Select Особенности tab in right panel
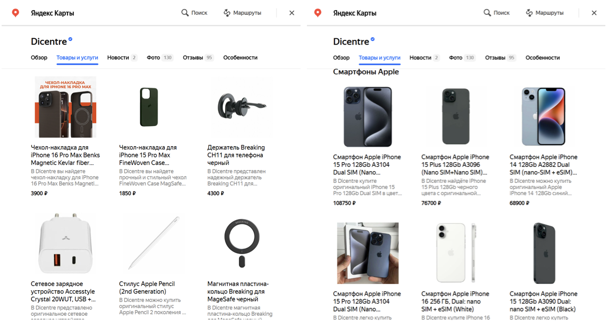This screenshot has width=616, height=336. coord(542,57)
